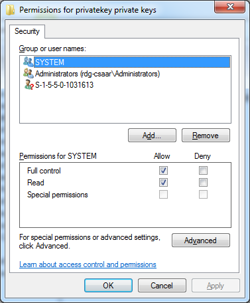Click Cancel to discard changes
Viewport: 250px width, 303px height.
[x=162, y=286]
